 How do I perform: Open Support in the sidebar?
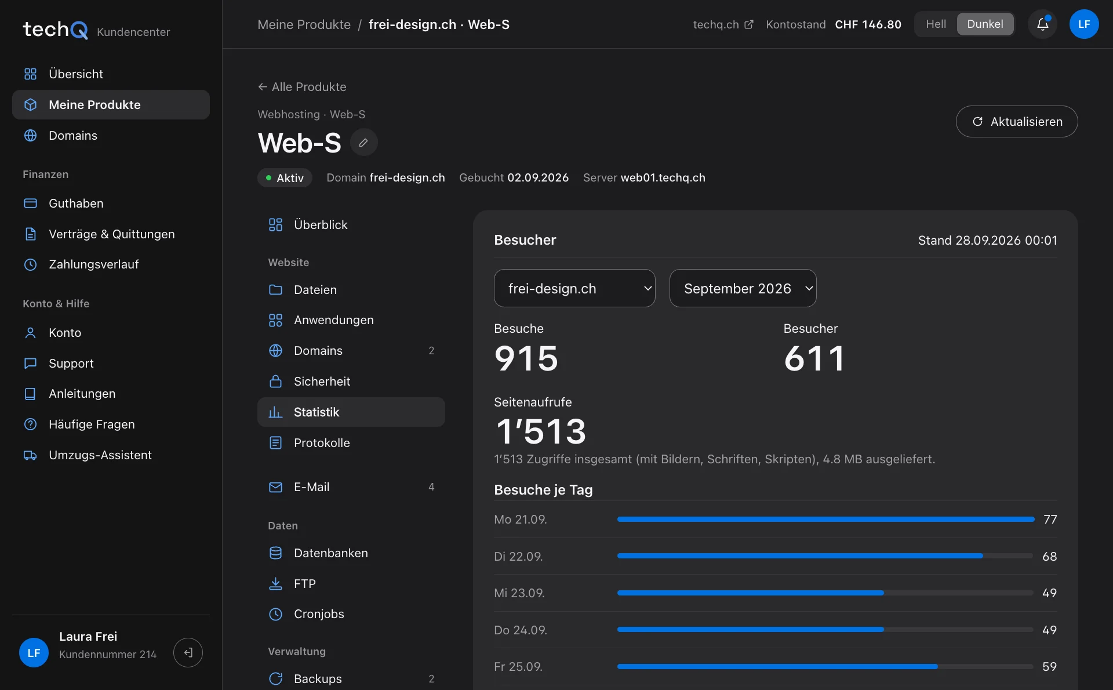click(111, 364)
